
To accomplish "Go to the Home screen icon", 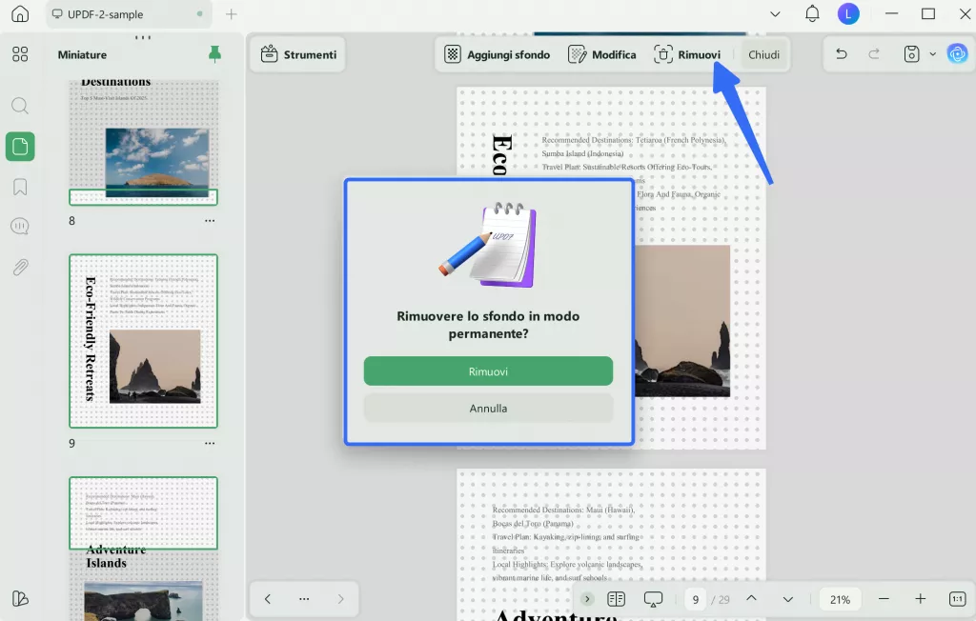I will pyautogui.click(x=20, y=13).
